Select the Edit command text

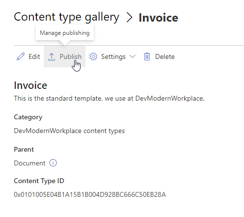pyautogui.click(x=34, y=56)
